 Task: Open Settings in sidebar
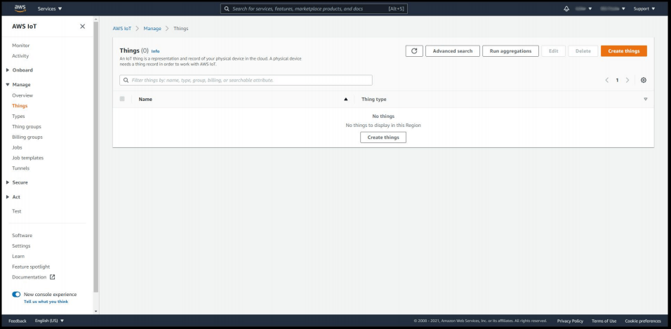[21, 246]
